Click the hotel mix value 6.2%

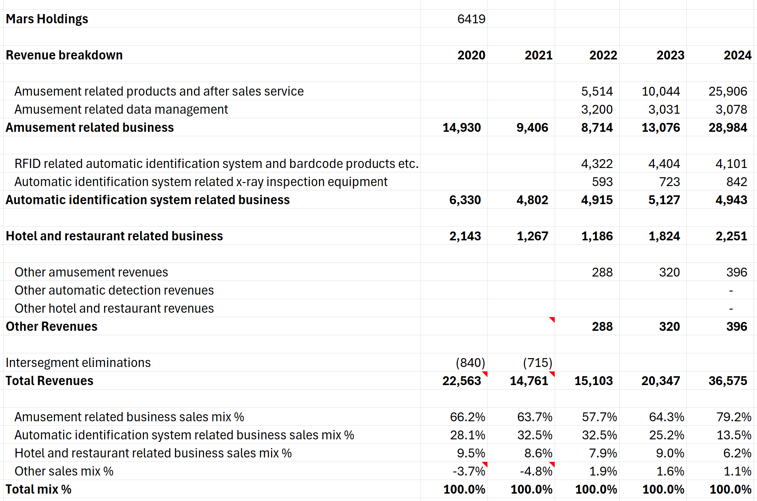[x=737, y=453]
